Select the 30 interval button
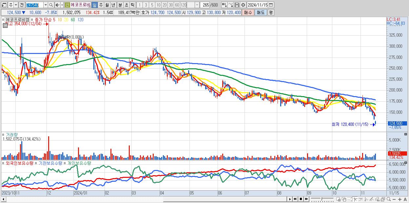This screenshot has width=409, height=203. tap(171, 5)
